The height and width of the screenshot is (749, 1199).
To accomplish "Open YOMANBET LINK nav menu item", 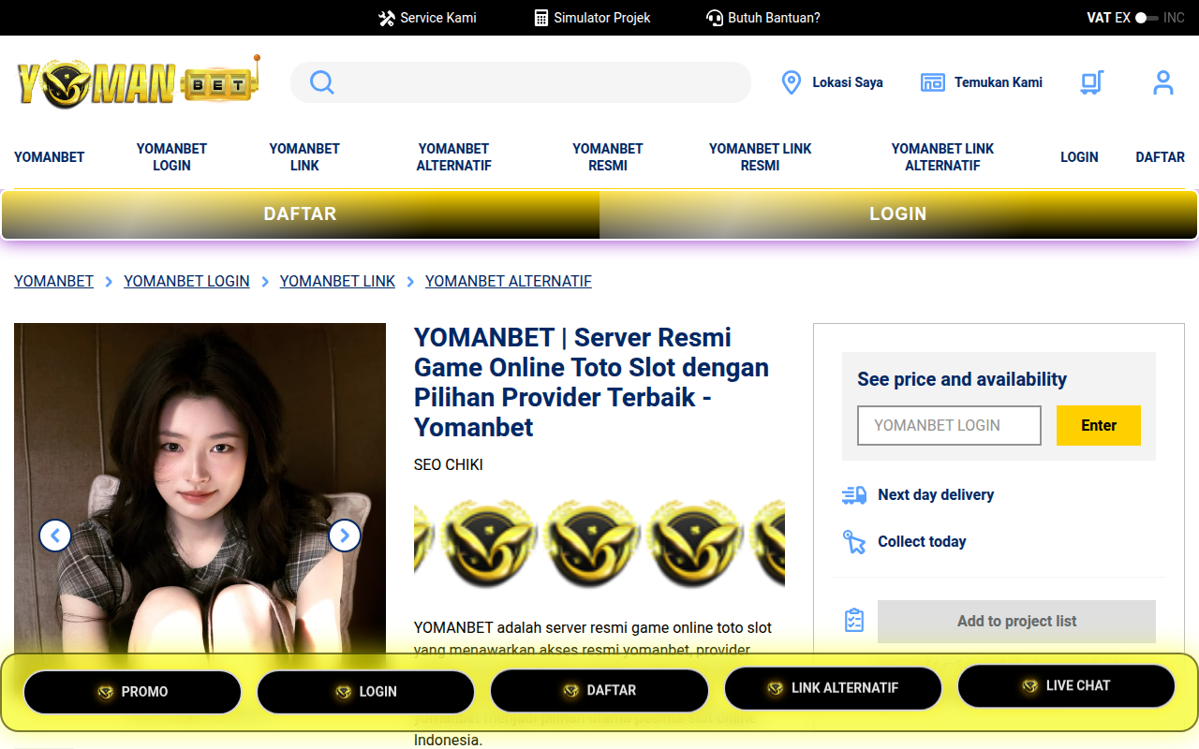I will [304, 157].
